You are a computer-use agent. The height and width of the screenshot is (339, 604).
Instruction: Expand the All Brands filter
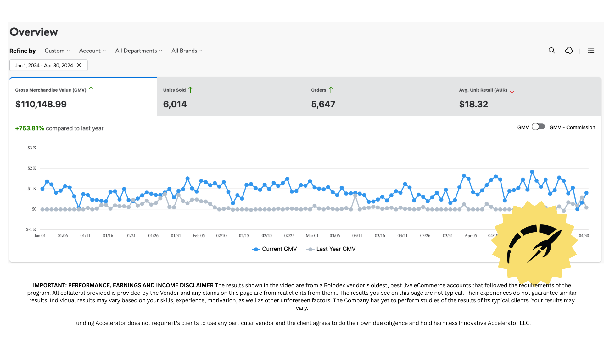tap(187, 51)
